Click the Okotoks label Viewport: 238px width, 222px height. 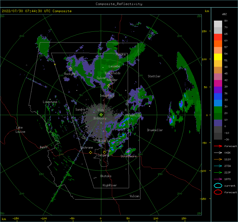pyautogui.click(x=106, y=176)
